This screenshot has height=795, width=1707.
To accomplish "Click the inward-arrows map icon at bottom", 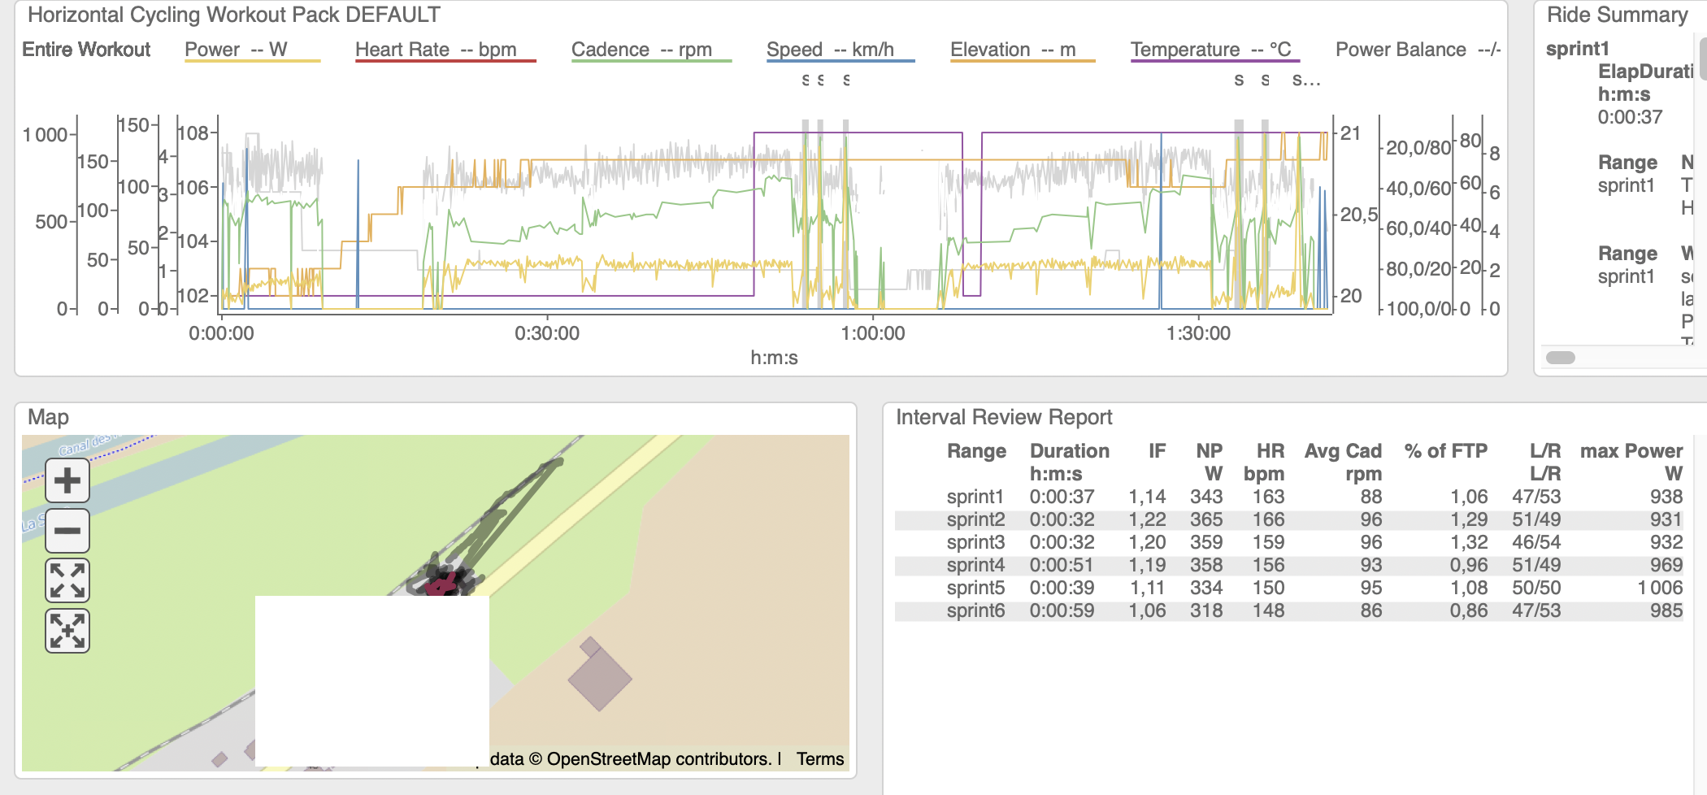I will point(67,631).
